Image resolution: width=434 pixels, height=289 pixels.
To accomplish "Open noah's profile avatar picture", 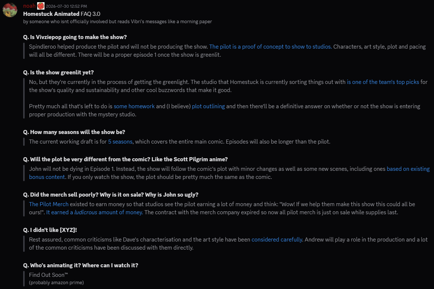I will point(10,10).
